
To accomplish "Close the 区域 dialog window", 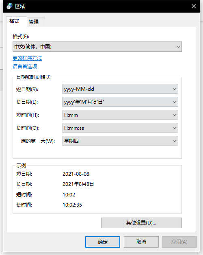I will pos(193,6).
